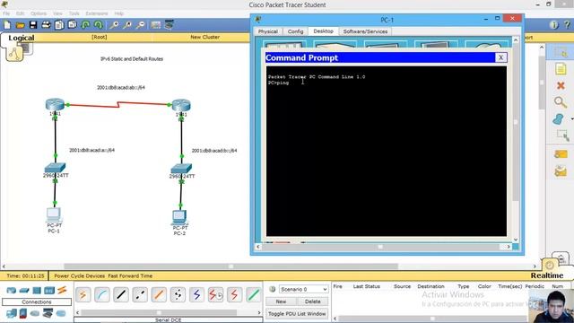Choose the copper cross-over cable
This screenshot has width=574, height=323.
pos(140,295)
